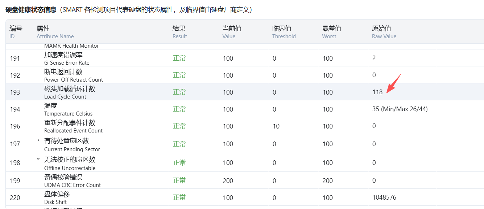Image resolution: width=484 pixels, height=209 pixels.
Task: Click the 临界值 Threshold column header
Action: [284, 32]
